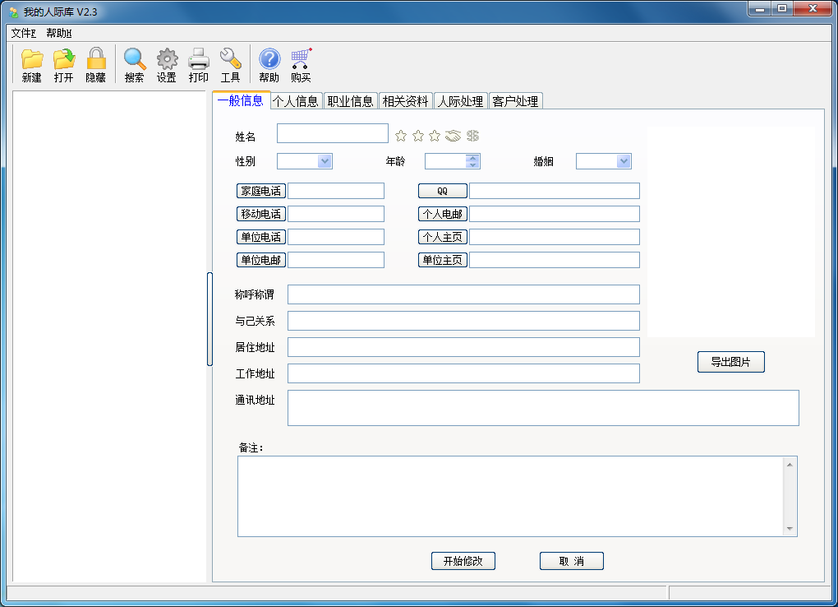Click the 单位电话 button
Viewport: 838px width, 607px height.
(x=260, y=237)
